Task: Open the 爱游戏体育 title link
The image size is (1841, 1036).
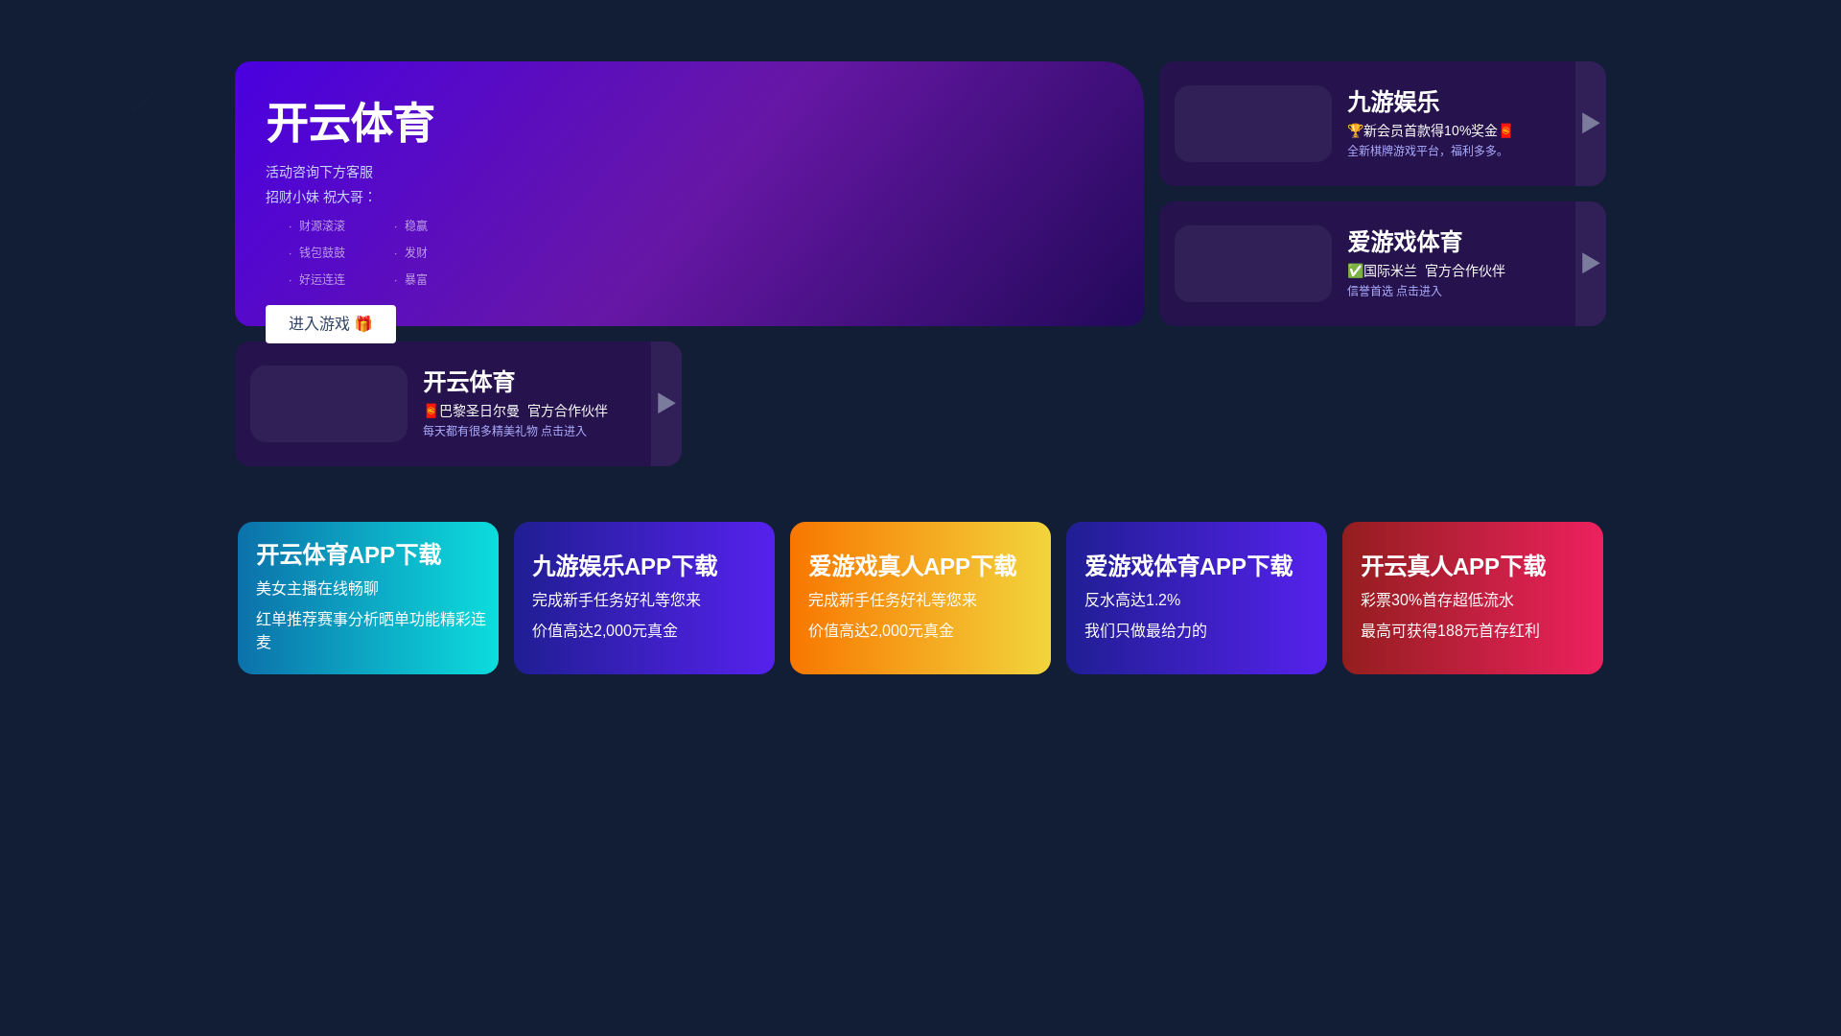Action: tap(1404, 242)
